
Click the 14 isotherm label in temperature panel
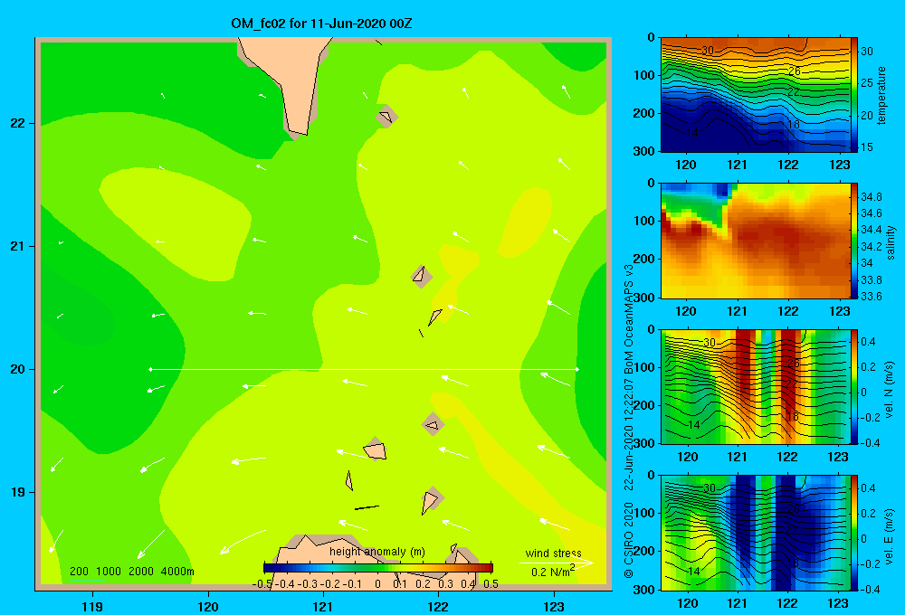[x=692, y=133]
